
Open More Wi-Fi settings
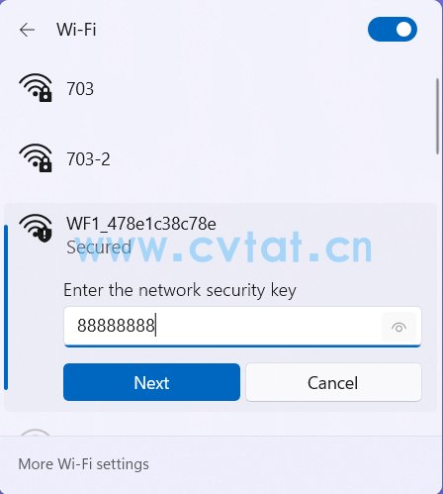pos(83,464)
